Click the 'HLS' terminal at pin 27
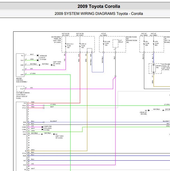The image size is (170, 171). (x=25, y=165)
